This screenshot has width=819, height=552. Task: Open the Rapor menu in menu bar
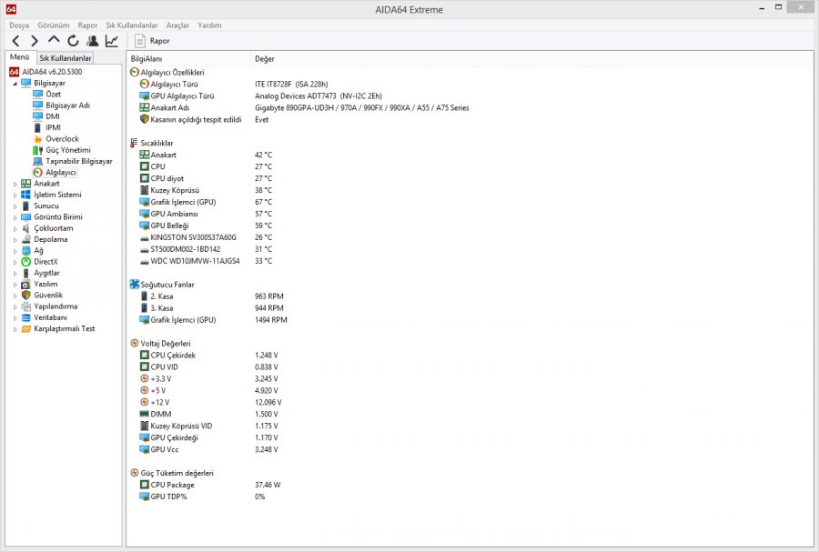[87, 25]
